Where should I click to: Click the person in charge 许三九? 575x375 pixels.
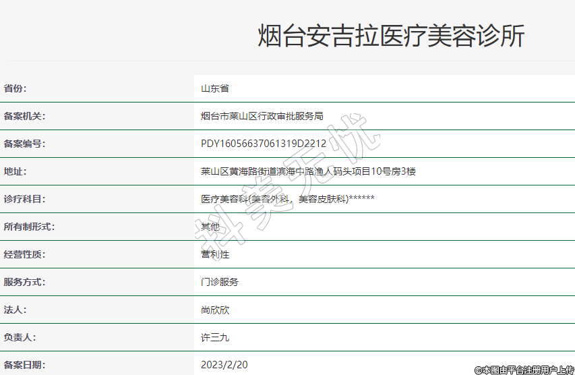pyautogui.click(x=215, y=337)
